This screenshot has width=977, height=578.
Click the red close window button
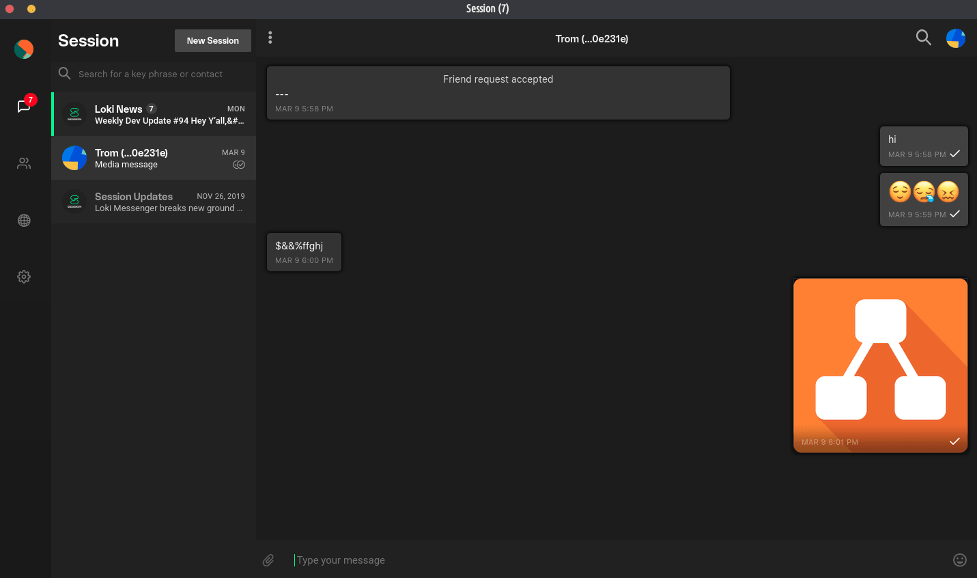click(x=10, y=9)
